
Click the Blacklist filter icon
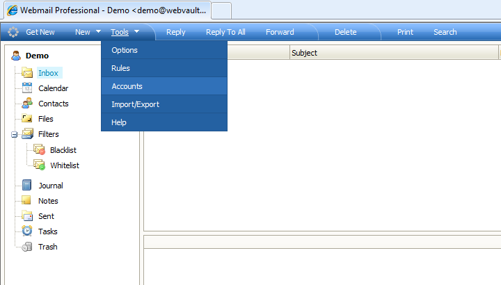[39, 149]
